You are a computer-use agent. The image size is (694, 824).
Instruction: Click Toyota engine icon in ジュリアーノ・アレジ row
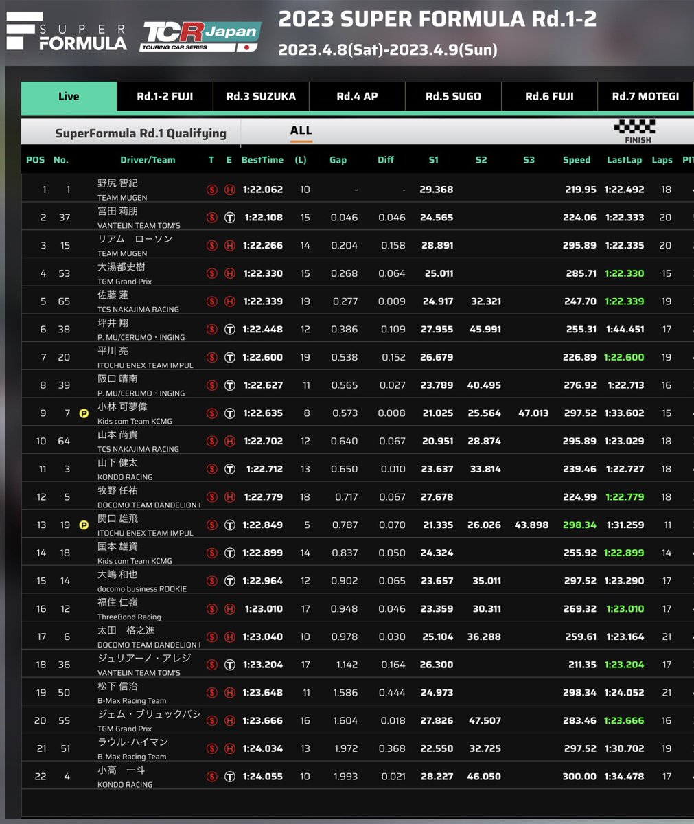tap(230, 665)
